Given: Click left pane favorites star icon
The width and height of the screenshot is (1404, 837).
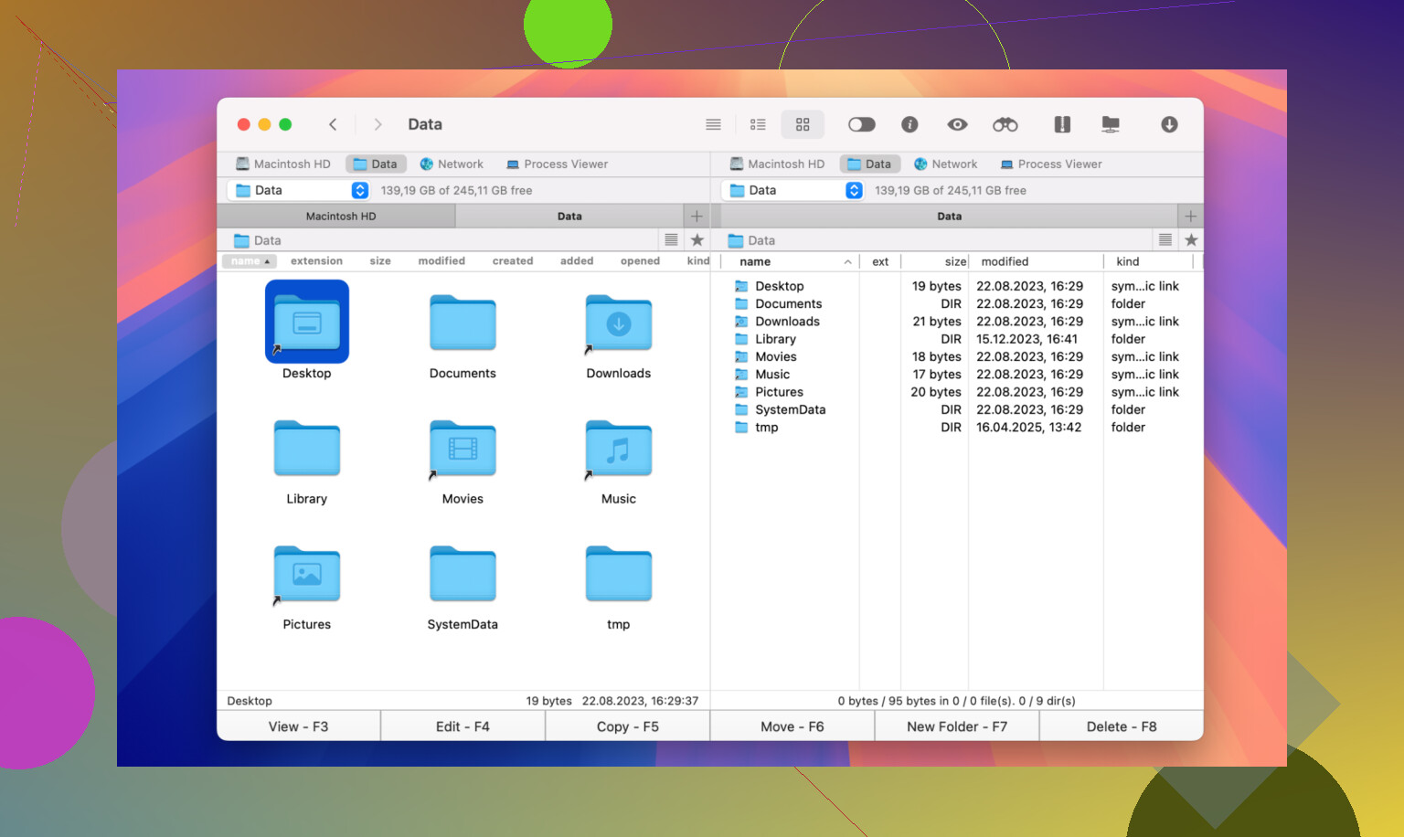Looking at the screenshot, I should tap(697, 240).
